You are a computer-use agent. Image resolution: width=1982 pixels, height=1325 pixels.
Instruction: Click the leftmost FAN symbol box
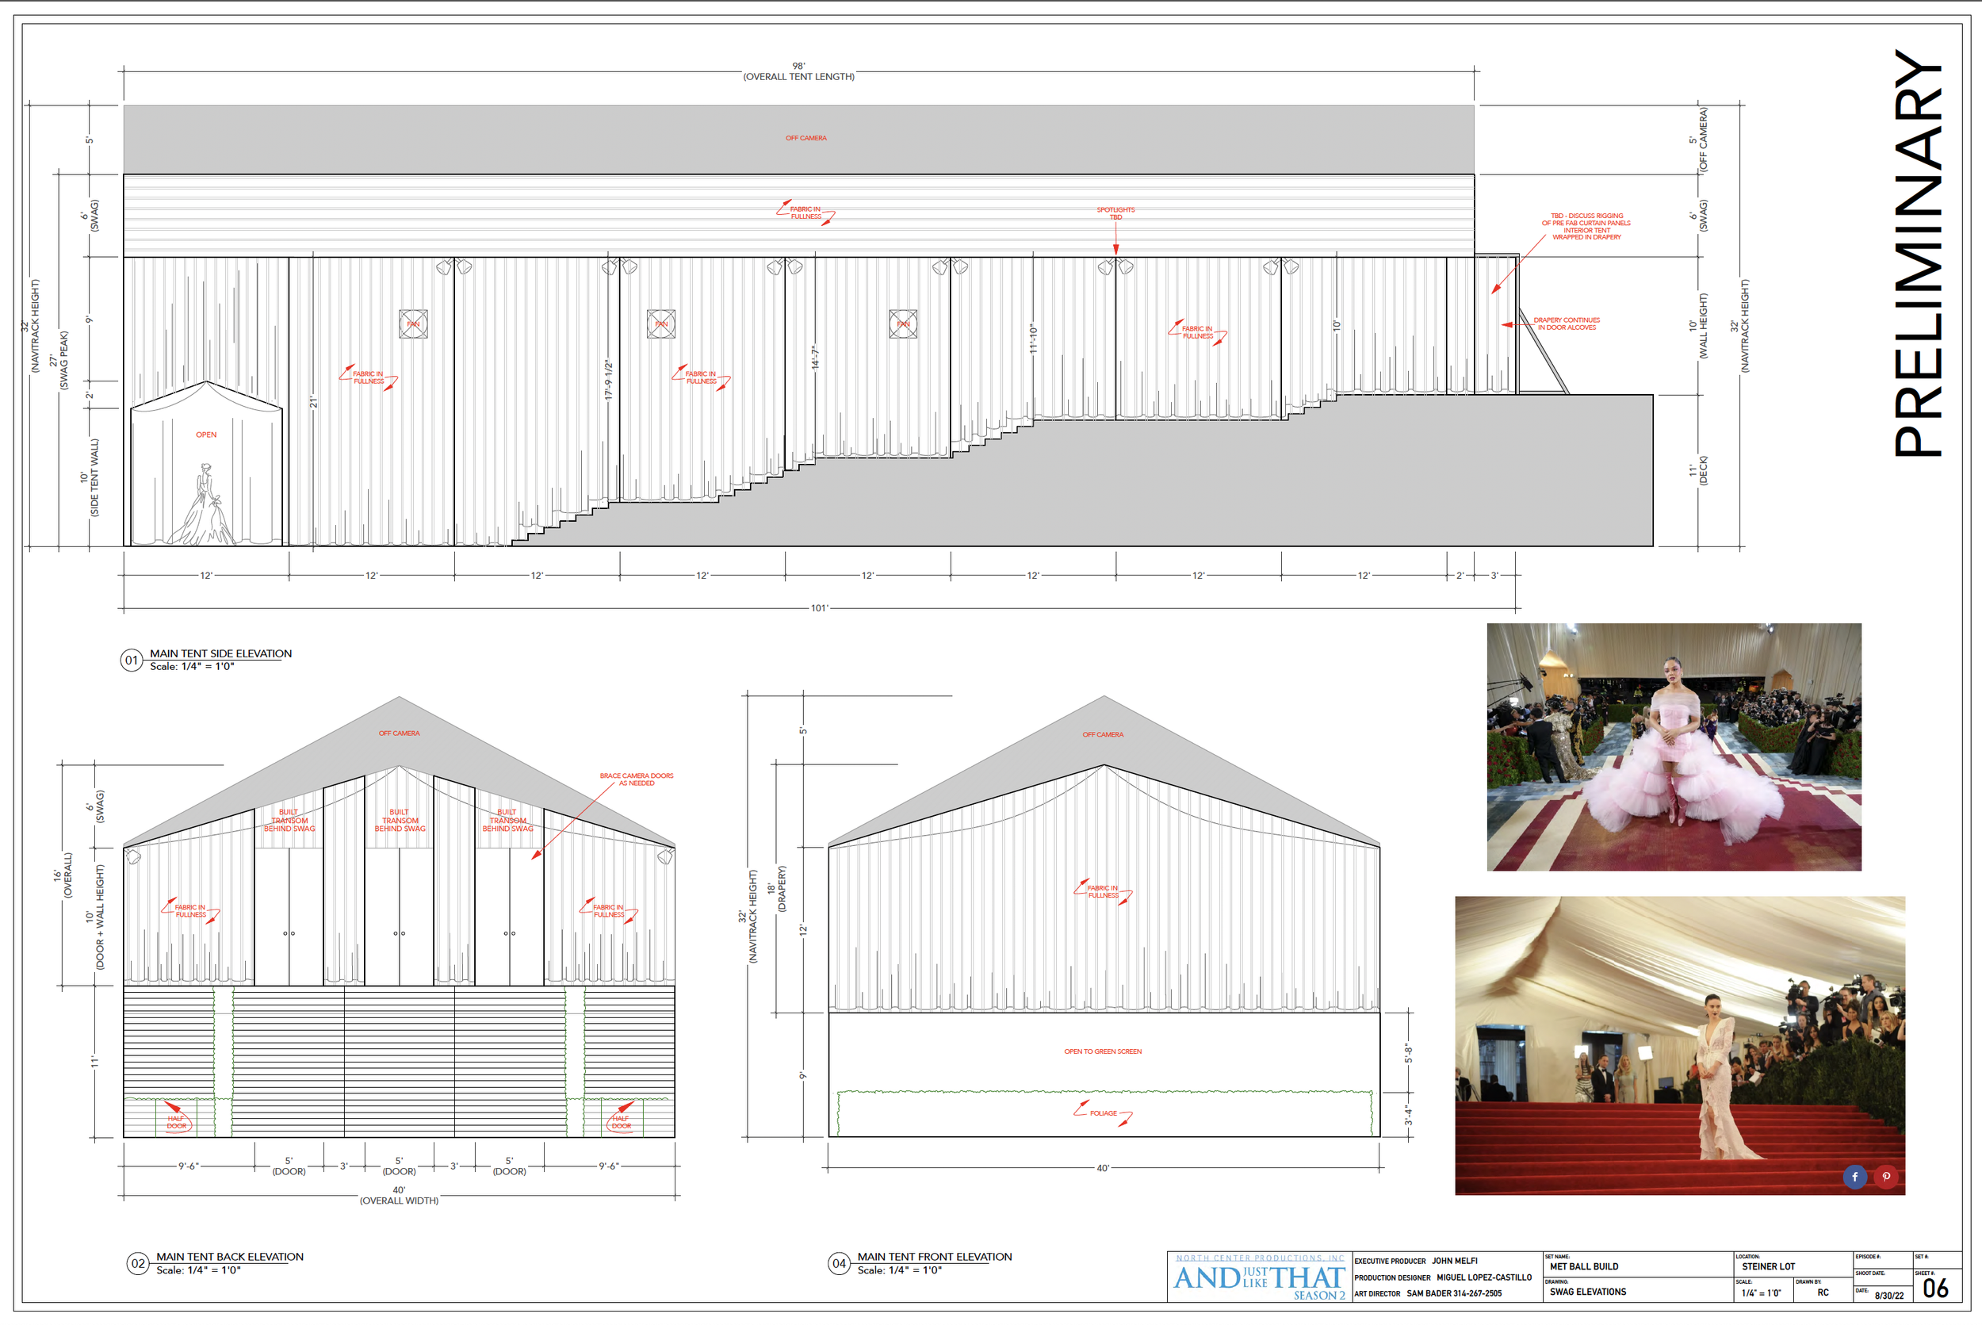[413, 324]
